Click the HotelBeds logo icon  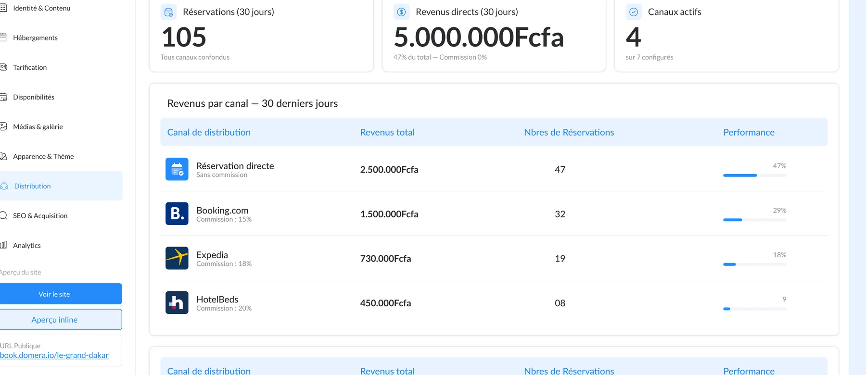177,302
